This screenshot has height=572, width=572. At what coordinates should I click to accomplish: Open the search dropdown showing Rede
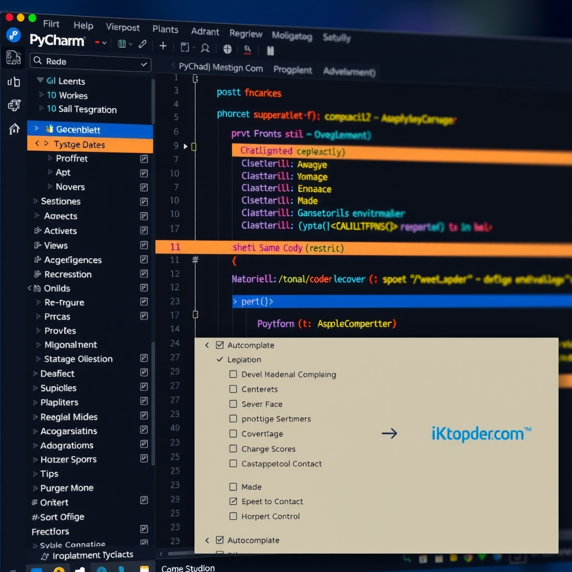(x=142, y=65)
